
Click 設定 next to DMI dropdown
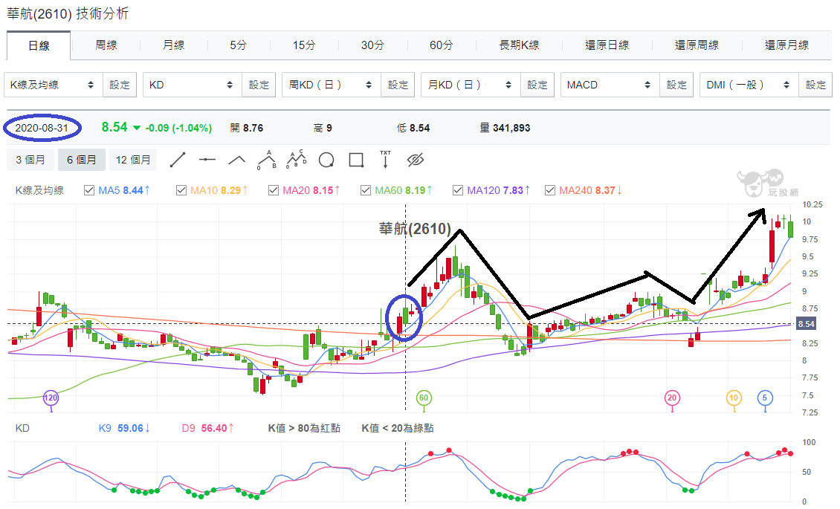[x=815, y=85]
